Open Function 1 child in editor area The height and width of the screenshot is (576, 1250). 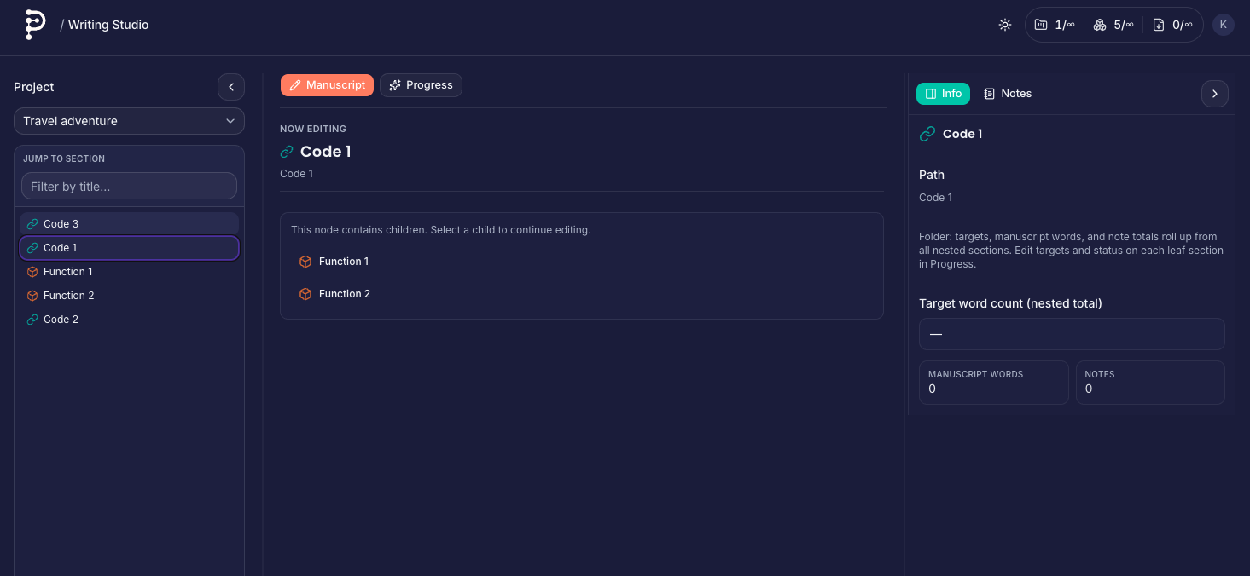[x=343, y=262]
